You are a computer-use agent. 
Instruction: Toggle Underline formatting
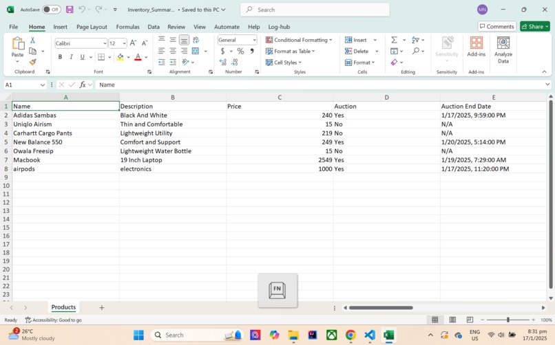click(x=83, y=57)
